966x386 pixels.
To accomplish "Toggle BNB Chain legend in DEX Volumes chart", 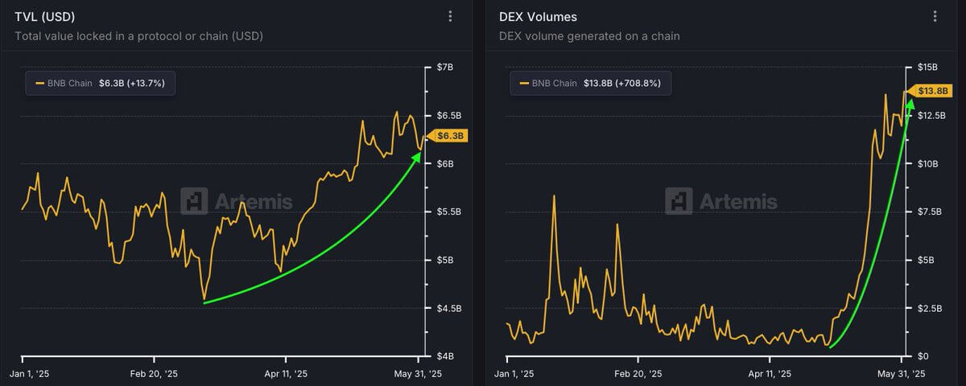I will [x=591, y=83].
